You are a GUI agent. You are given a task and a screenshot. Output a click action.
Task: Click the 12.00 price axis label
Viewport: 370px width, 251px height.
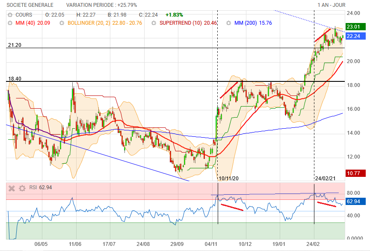pos(353,157)
